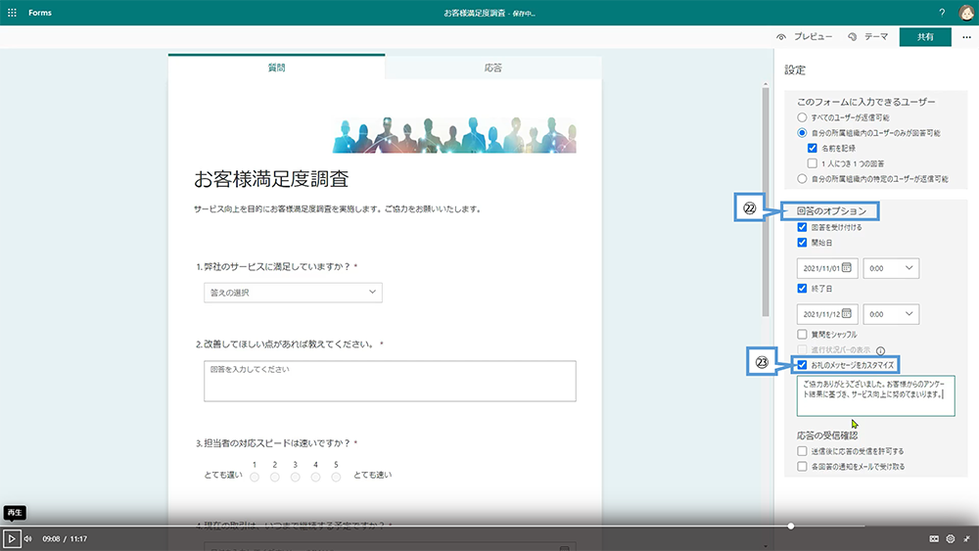Open calendar picker for start date
This screenshot has width=979, height=551.
tap(847, 268)
